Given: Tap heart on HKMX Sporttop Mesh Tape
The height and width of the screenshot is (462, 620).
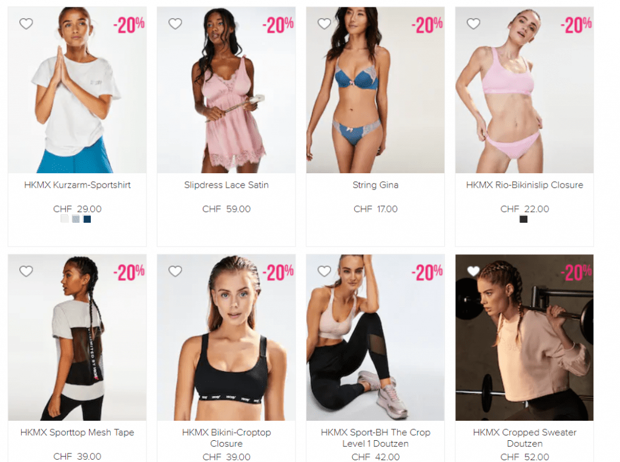Looking at the screenshot, I should (26, 271).
